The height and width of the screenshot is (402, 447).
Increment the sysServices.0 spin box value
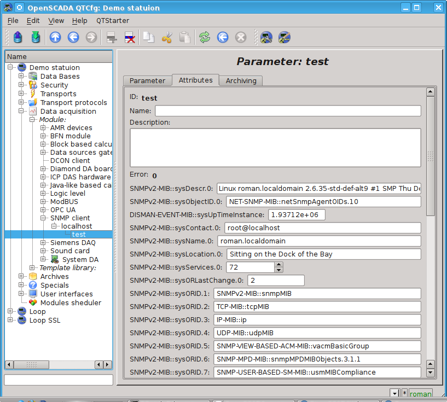tap(279, 265)
